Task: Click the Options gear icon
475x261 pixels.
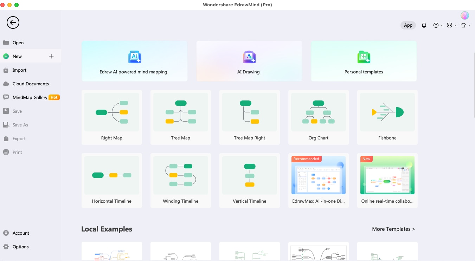Action: pyautogui.click(x=6, y=247)
